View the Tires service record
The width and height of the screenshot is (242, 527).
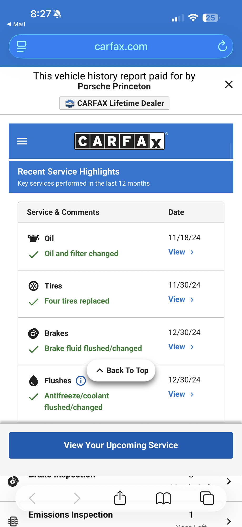181,300
